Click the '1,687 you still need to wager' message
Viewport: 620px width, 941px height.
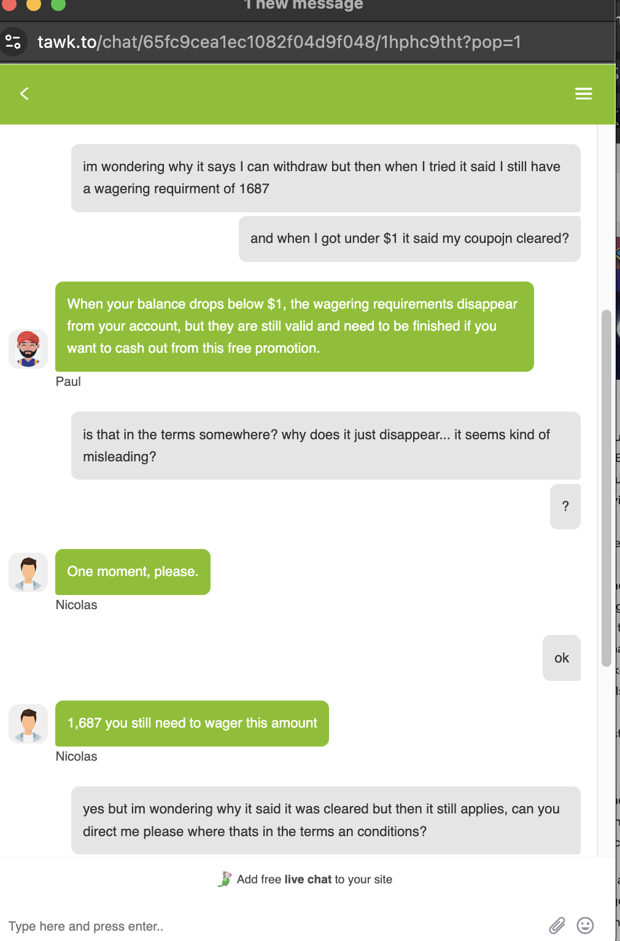[x=192, y=723]
